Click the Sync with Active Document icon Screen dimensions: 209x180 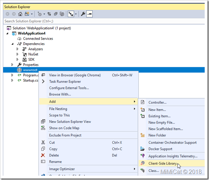click(x=49, y=14)
